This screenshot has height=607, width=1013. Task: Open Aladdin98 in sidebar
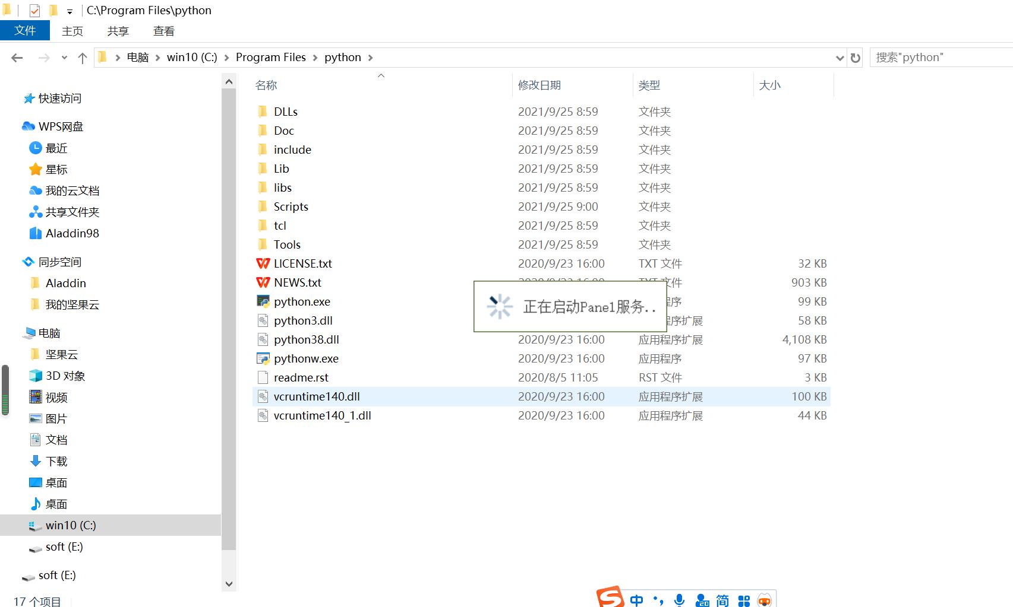(72, 233)
